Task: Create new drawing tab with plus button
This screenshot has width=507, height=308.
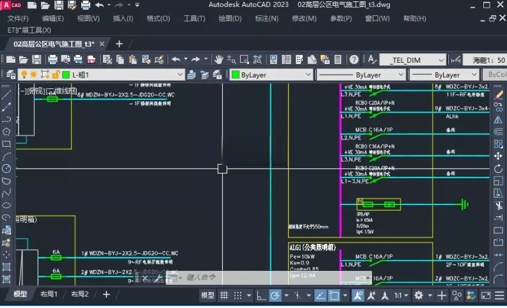Action: click(119, 44)
